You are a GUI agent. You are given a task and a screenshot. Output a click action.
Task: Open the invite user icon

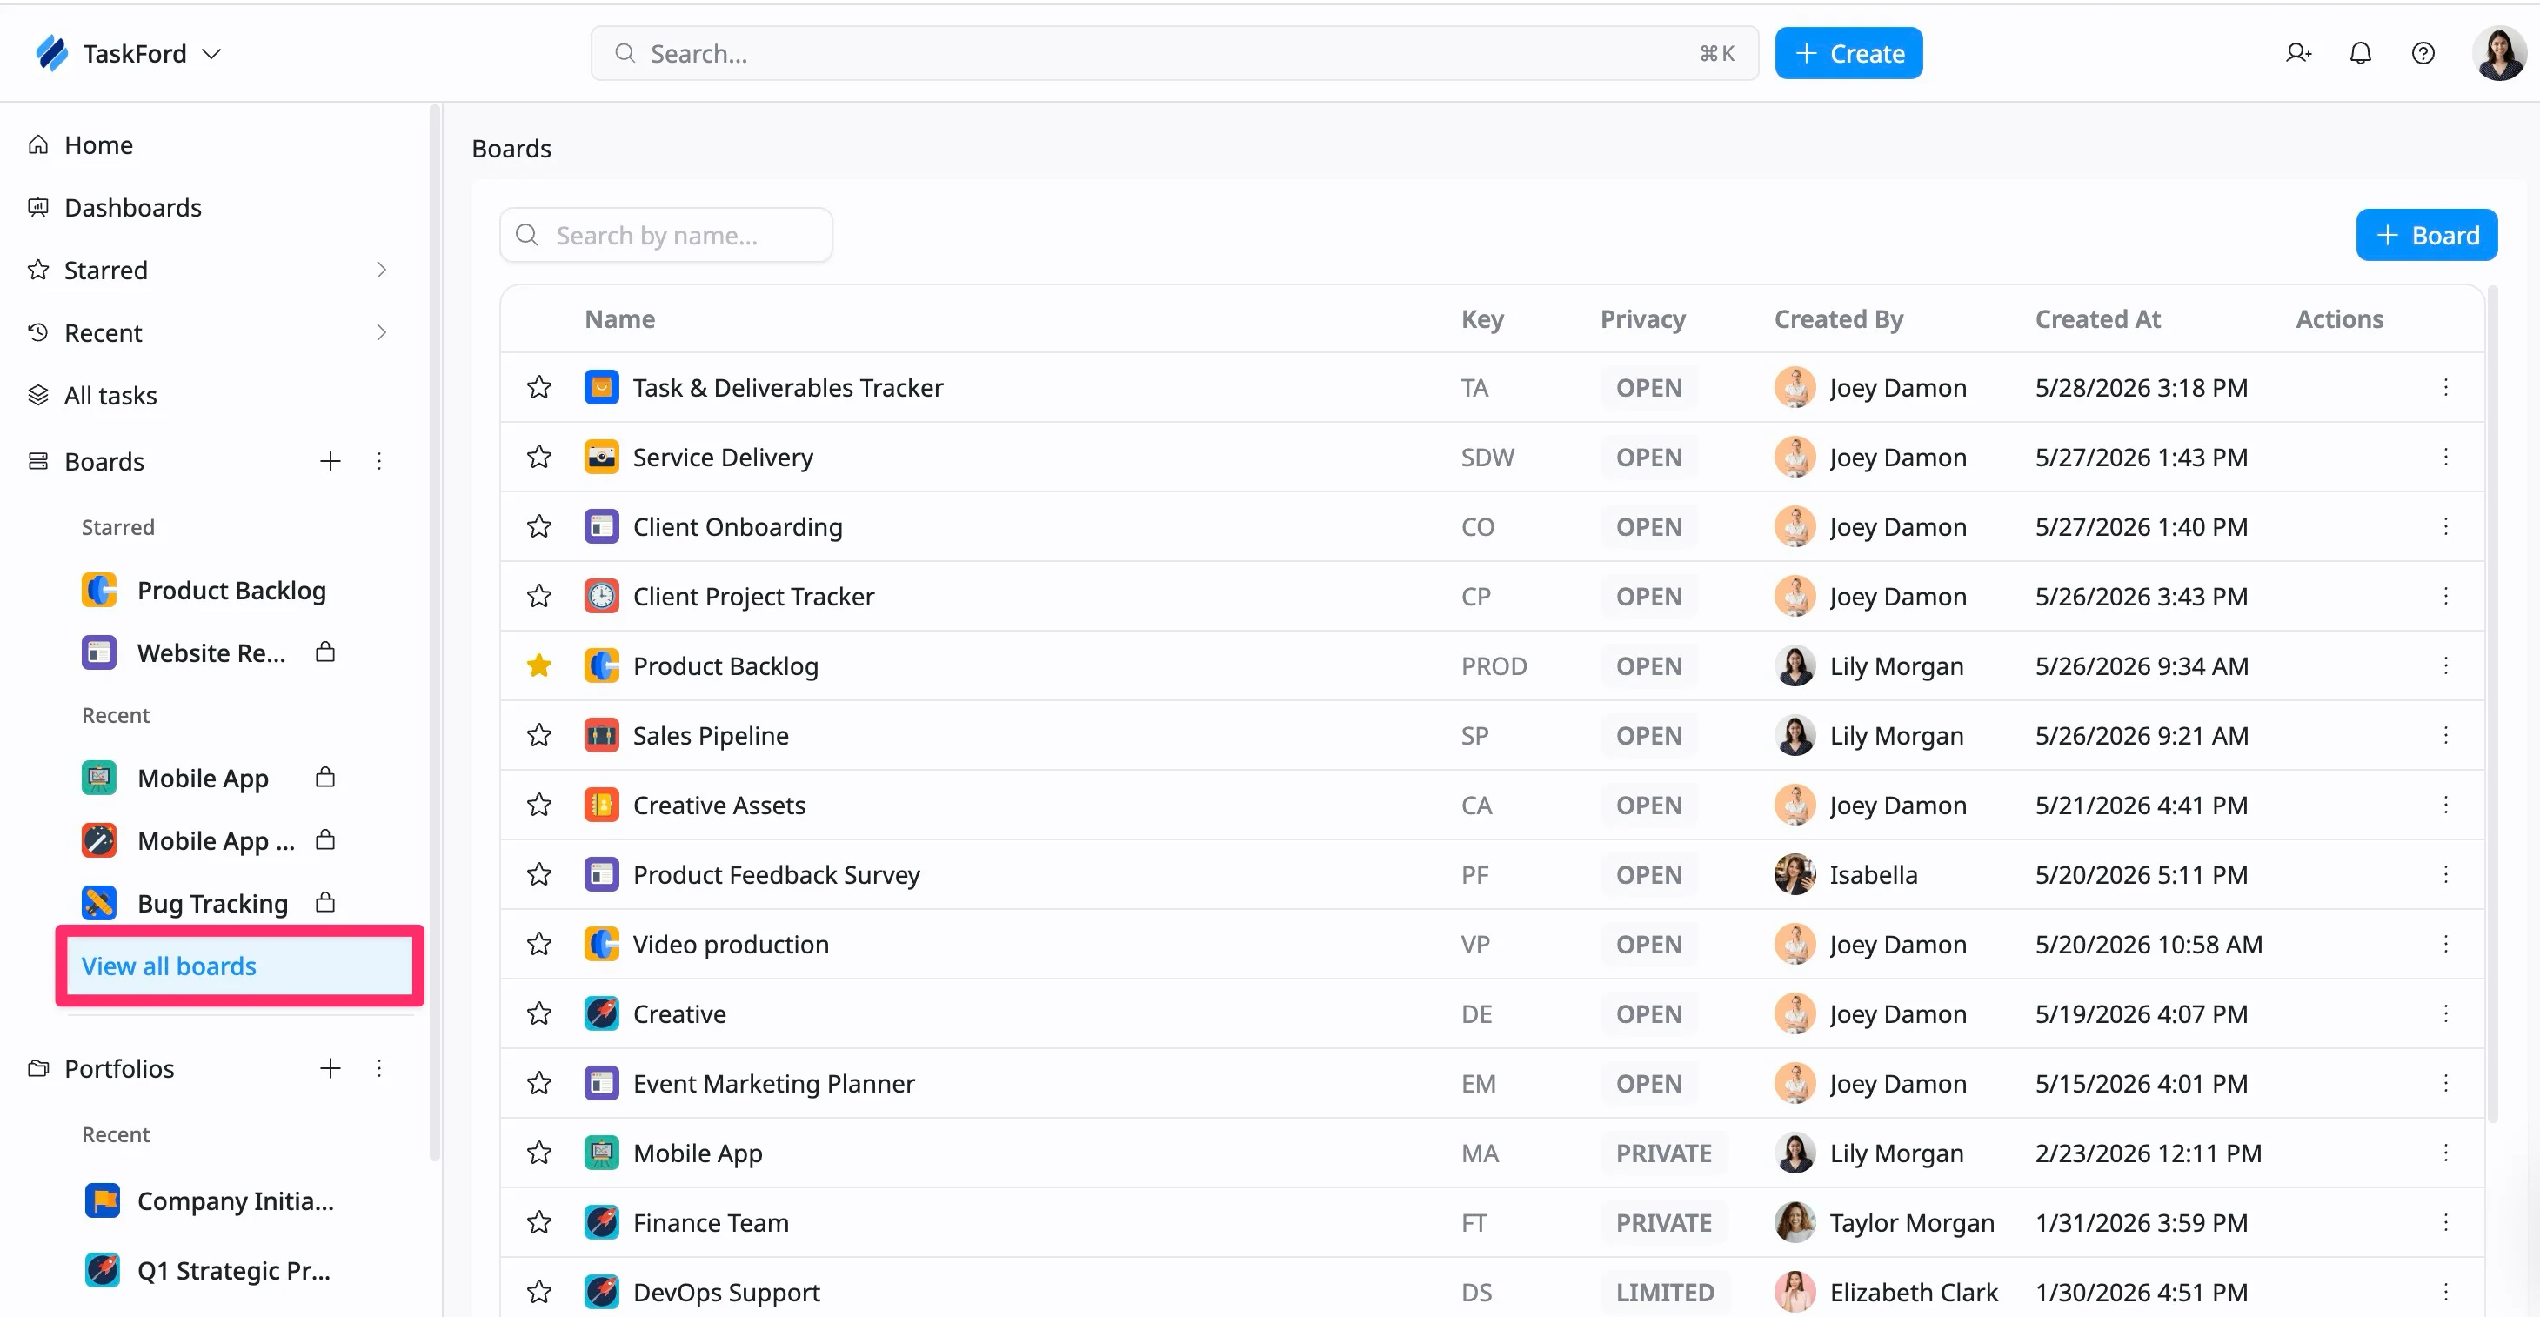coord(2298,53)
